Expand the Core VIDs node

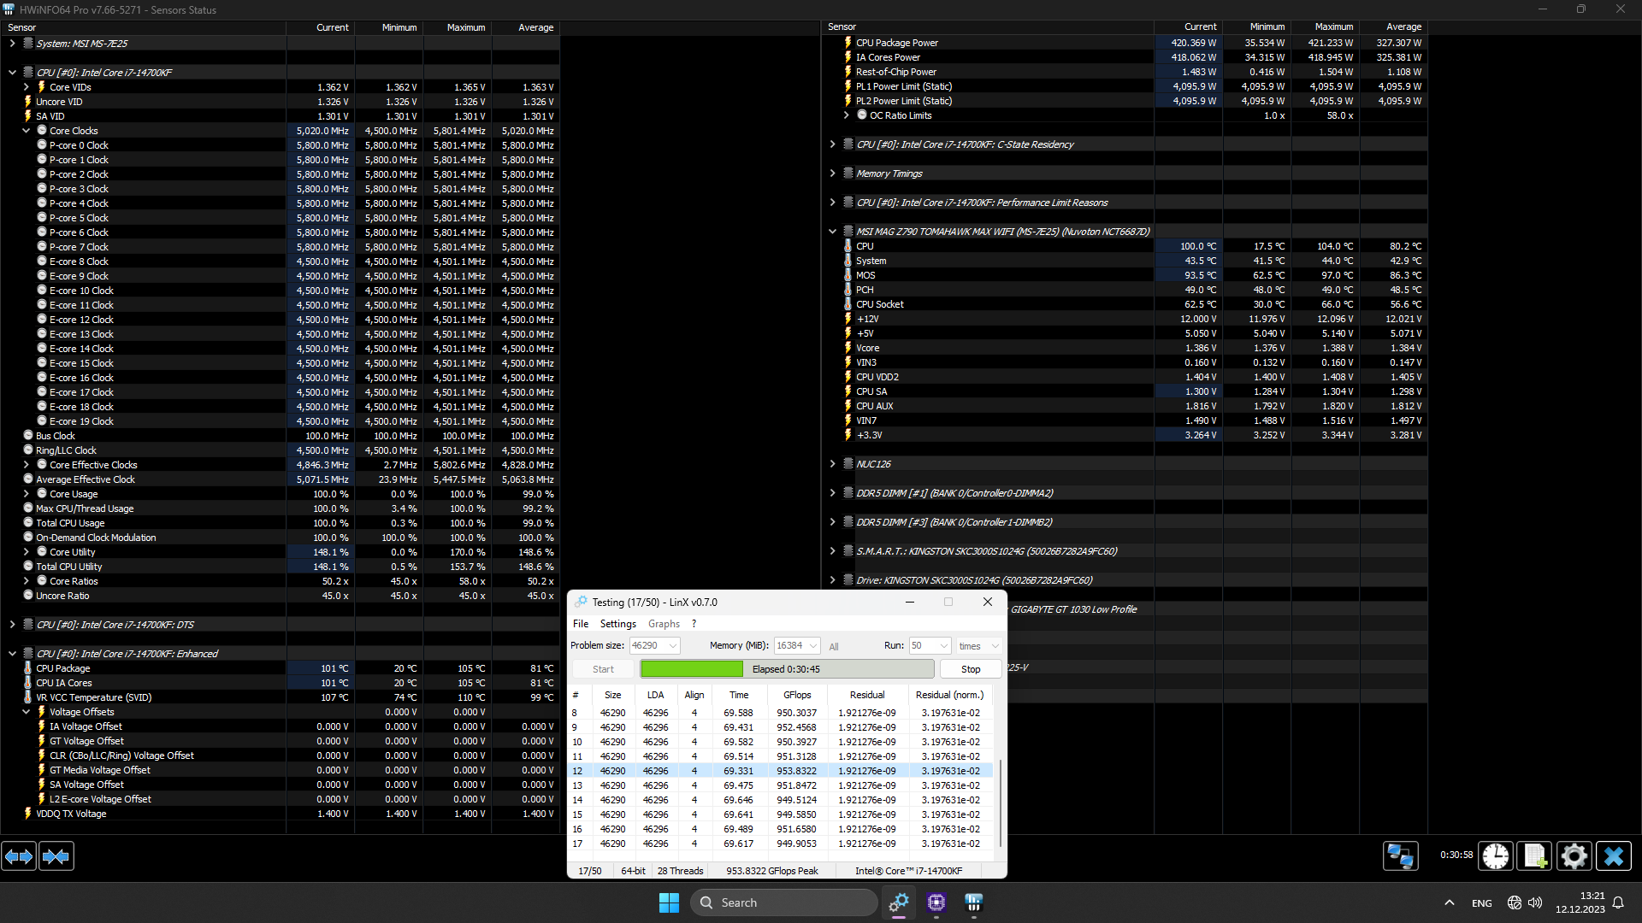[x=27, y=87]
